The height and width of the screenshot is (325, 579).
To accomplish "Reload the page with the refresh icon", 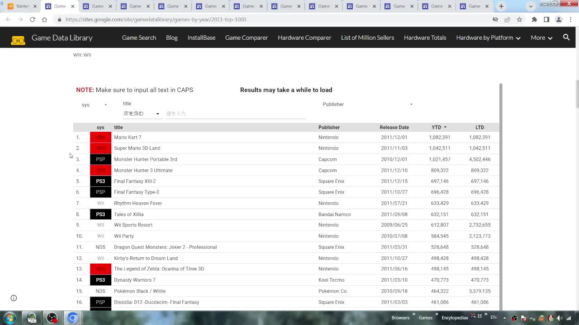I will [33, 19].
